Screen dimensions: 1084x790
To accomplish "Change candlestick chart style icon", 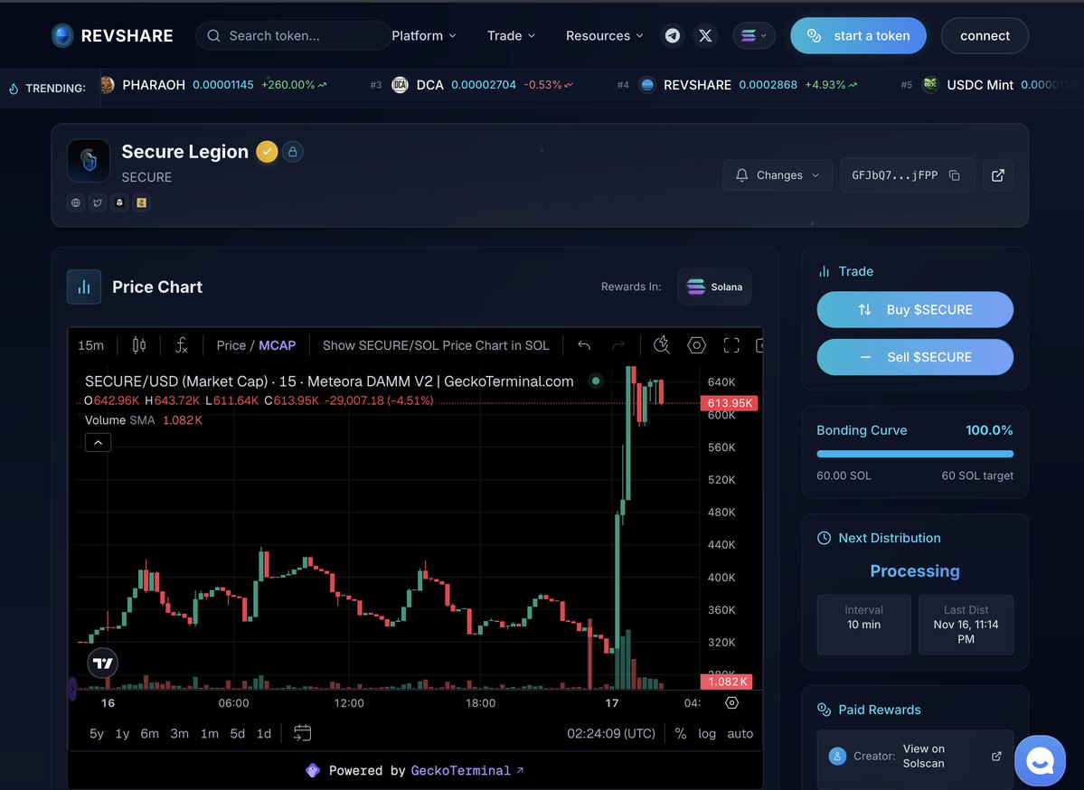I will coord(139,345).
